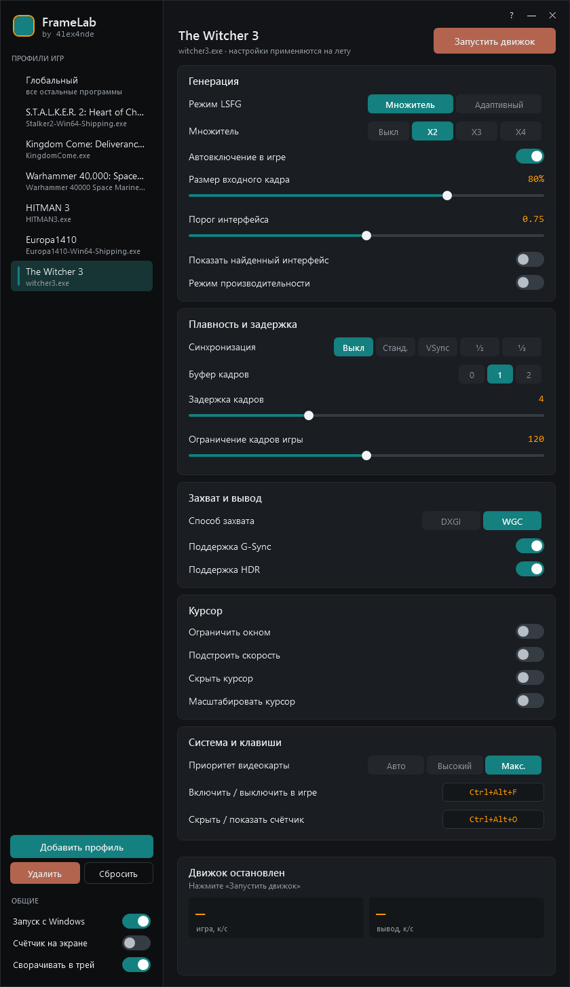Turn on Режим производительности
This screenshot has width=570, height=987.
click(530, 282)
